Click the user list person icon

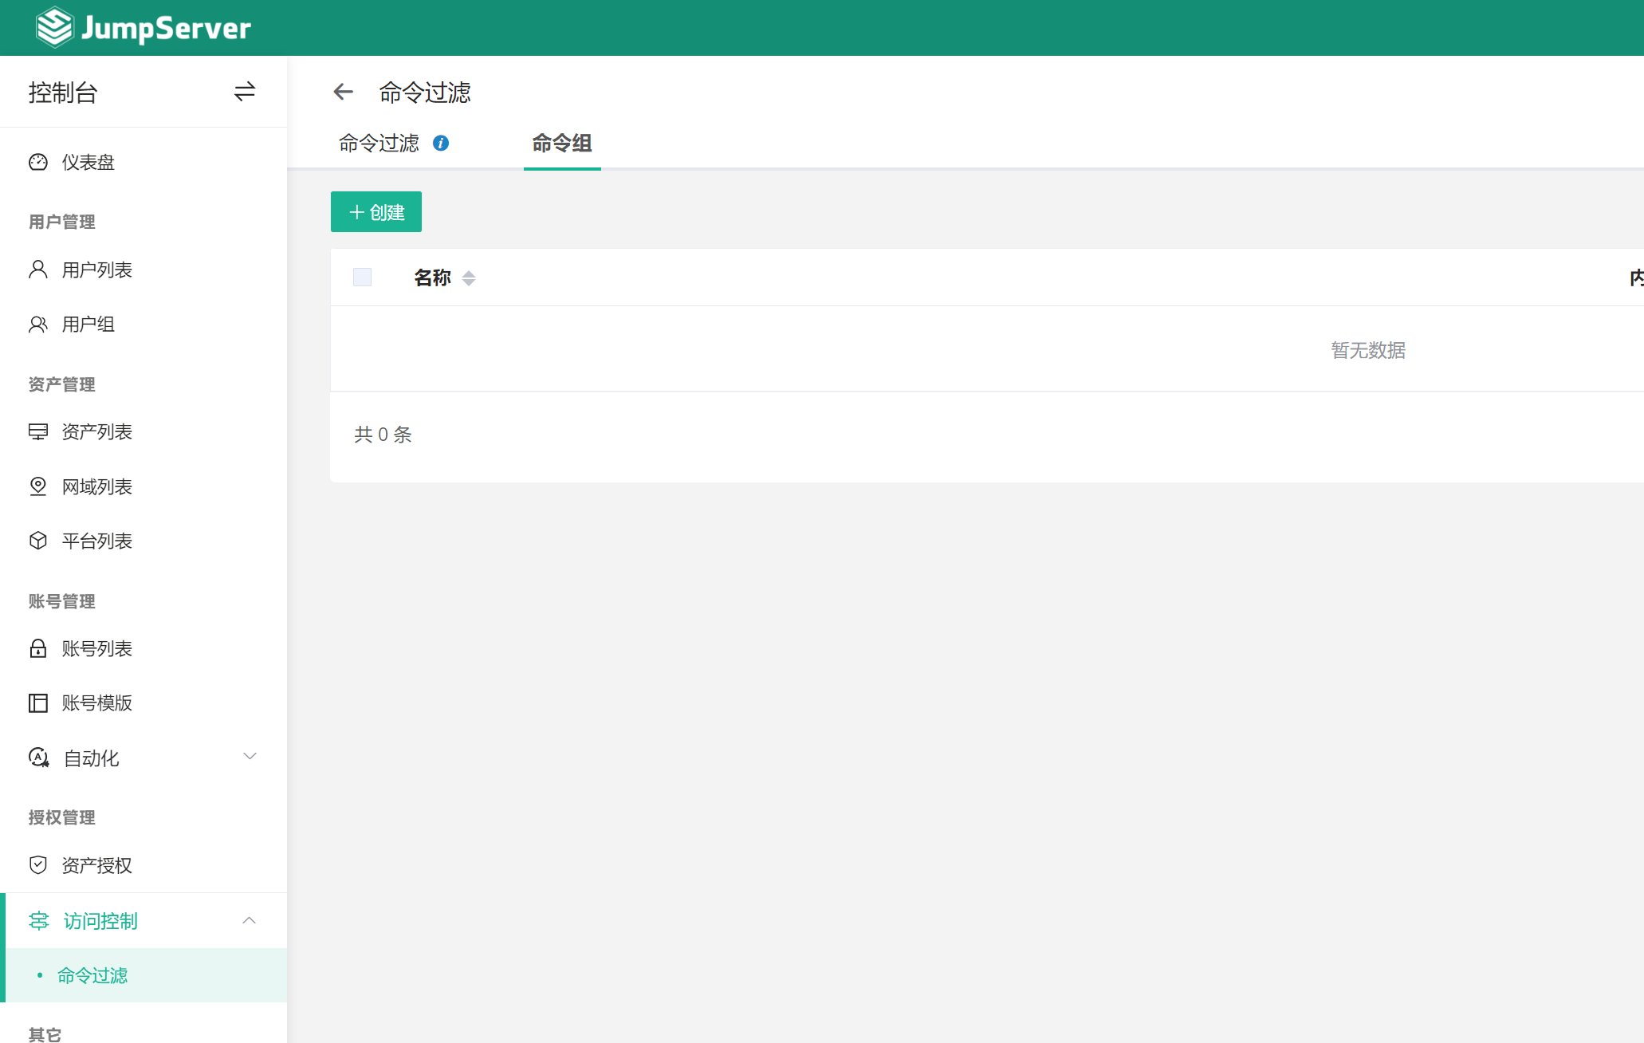click(38, 270)
